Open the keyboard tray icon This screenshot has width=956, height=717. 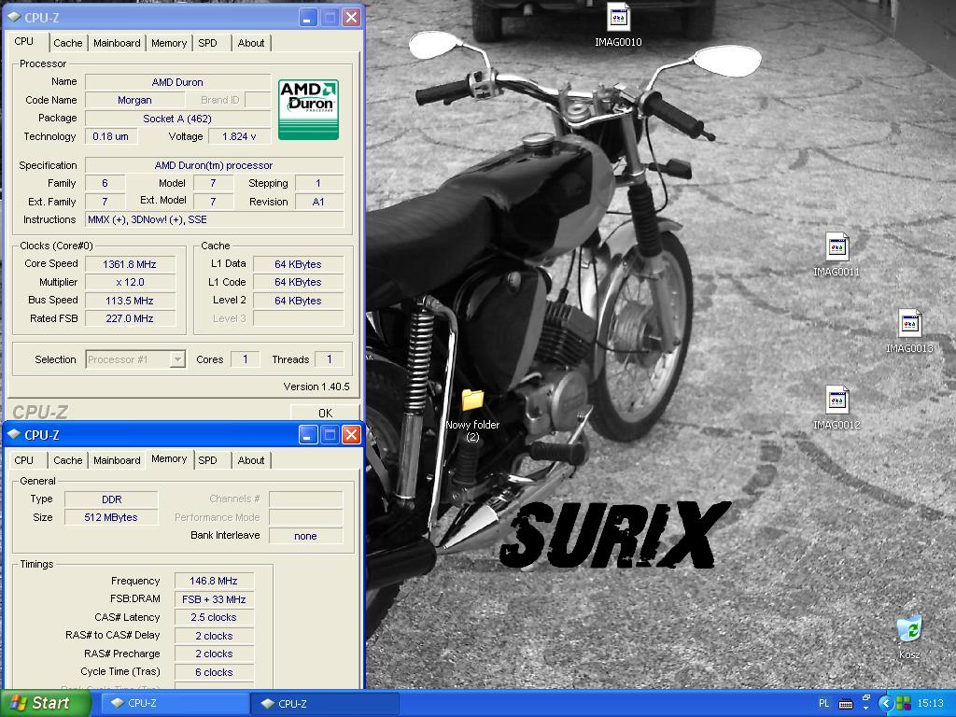click(846, 704)
